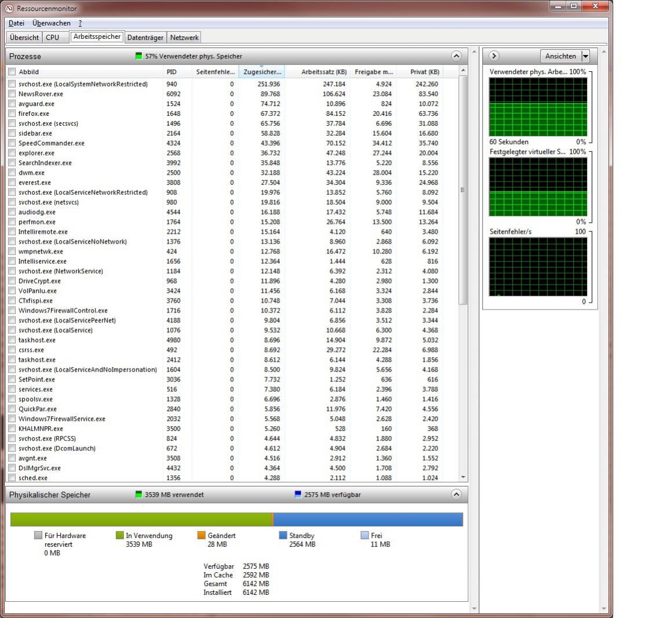This screenshot has width=667, height=618.
Task: Select the svchost.exe (secsvcs) row
Action: (x=233, y=123)
